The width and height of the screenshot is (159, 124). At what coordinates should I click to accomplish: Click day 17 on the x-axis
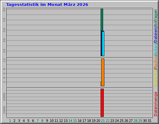click(x=84, y=121)
